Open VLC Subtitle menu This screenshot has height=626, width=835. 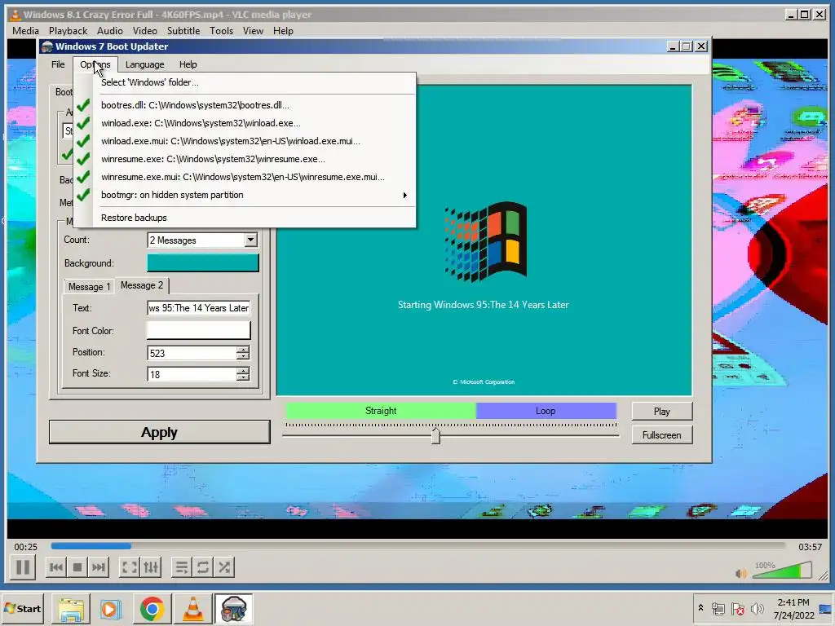(183, 31)
